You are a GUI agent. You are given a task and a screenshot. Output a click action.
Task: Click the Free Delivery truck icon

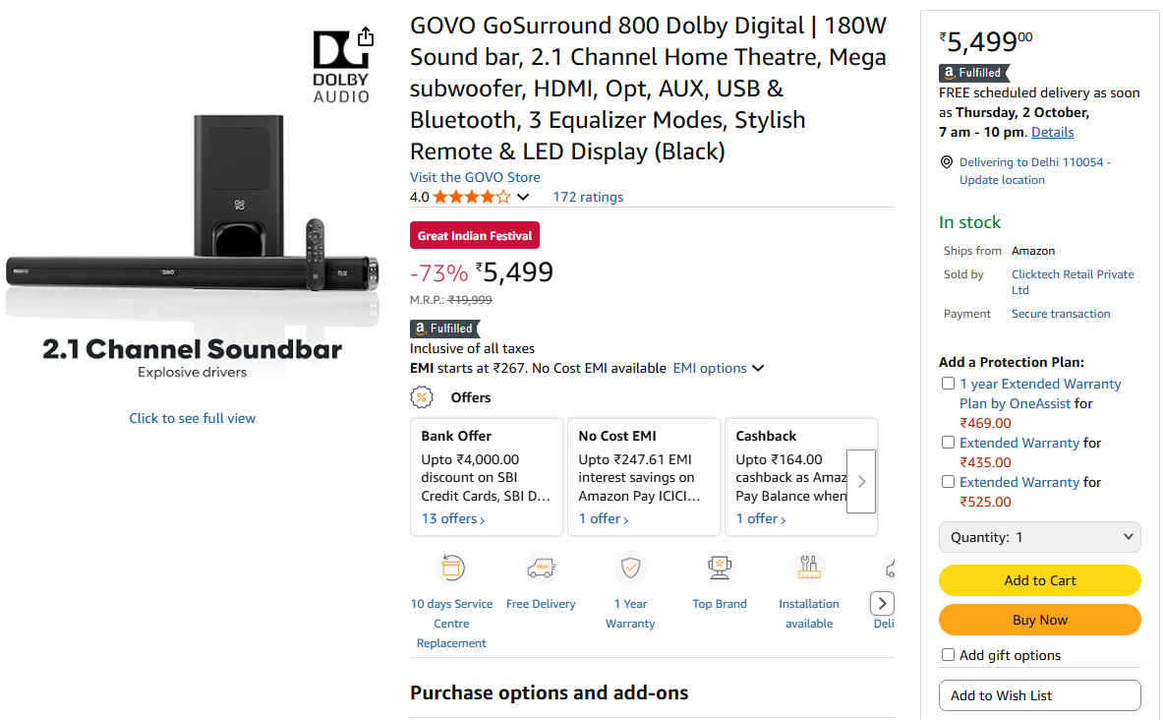(x=541, y=568)
